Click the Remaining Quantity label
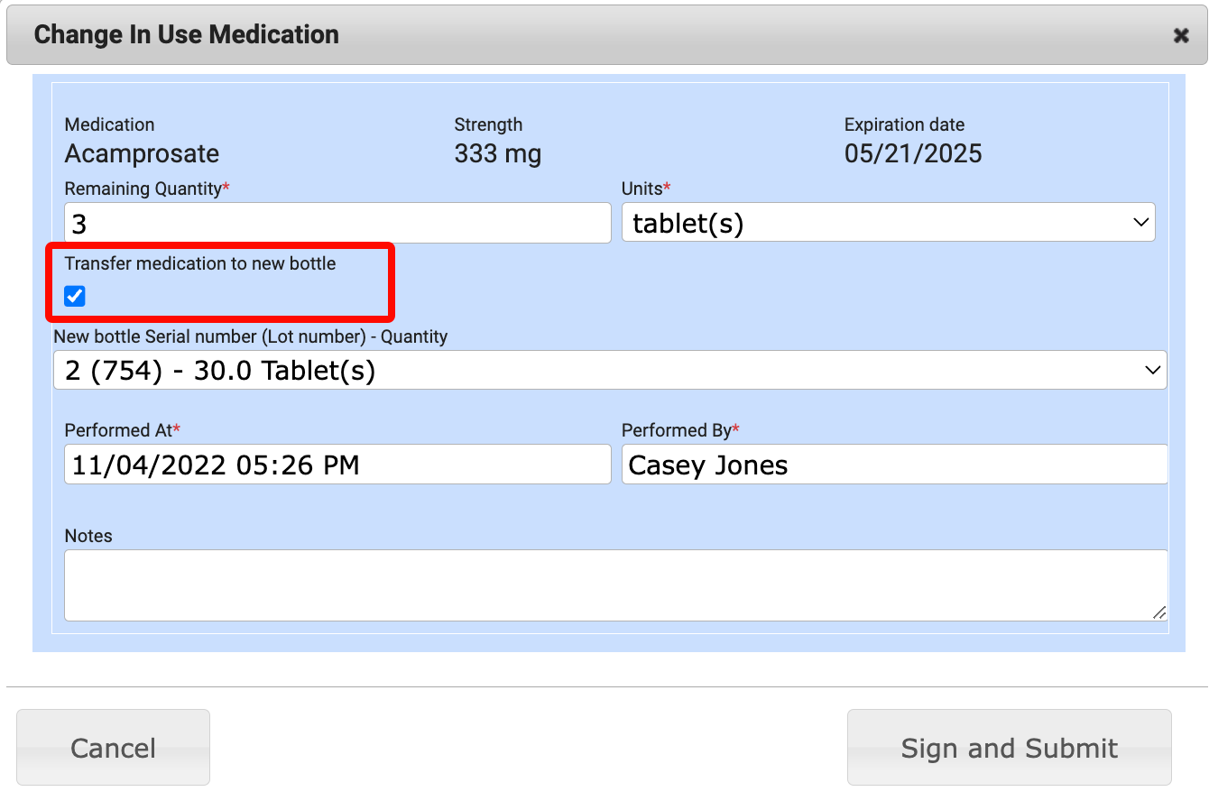The height and width of the screenshot is (810, 1209). [143, 189]
